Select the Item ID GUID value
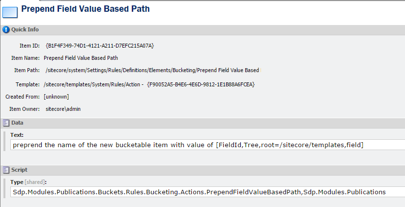This screenshot has height=207, width=405. coord(100,46)
